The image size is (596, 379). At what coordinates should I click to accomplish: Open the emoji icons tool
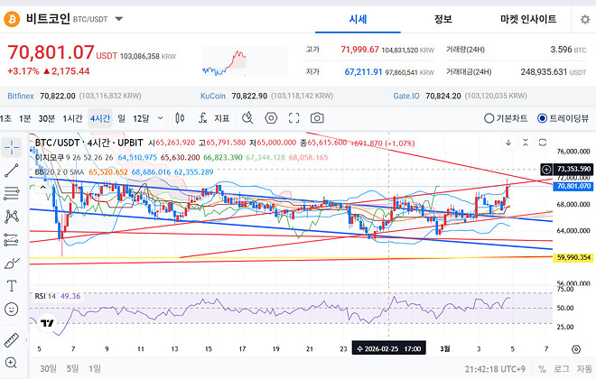[x=12, y=309]
